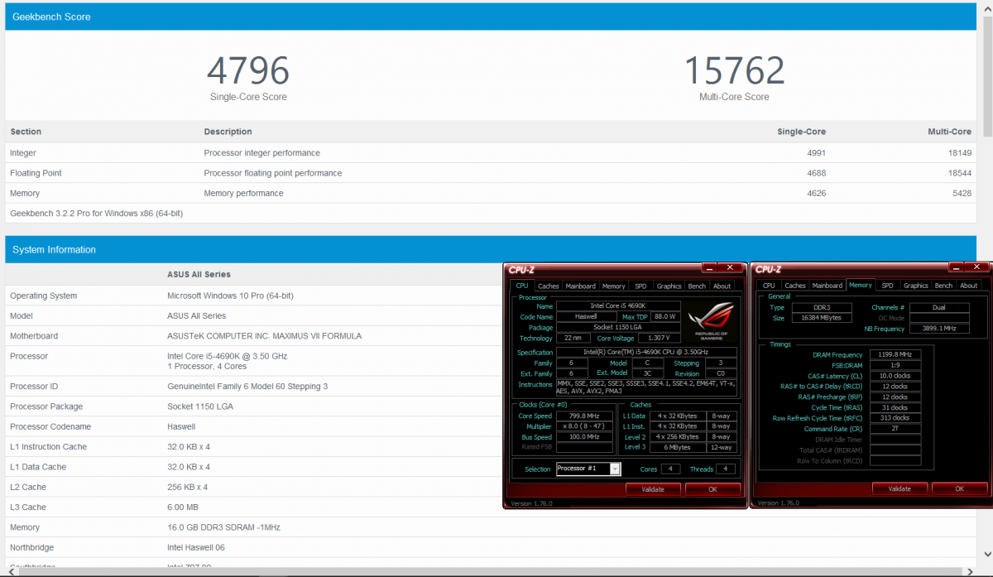Click the 'Floating Point' row label

36,173
